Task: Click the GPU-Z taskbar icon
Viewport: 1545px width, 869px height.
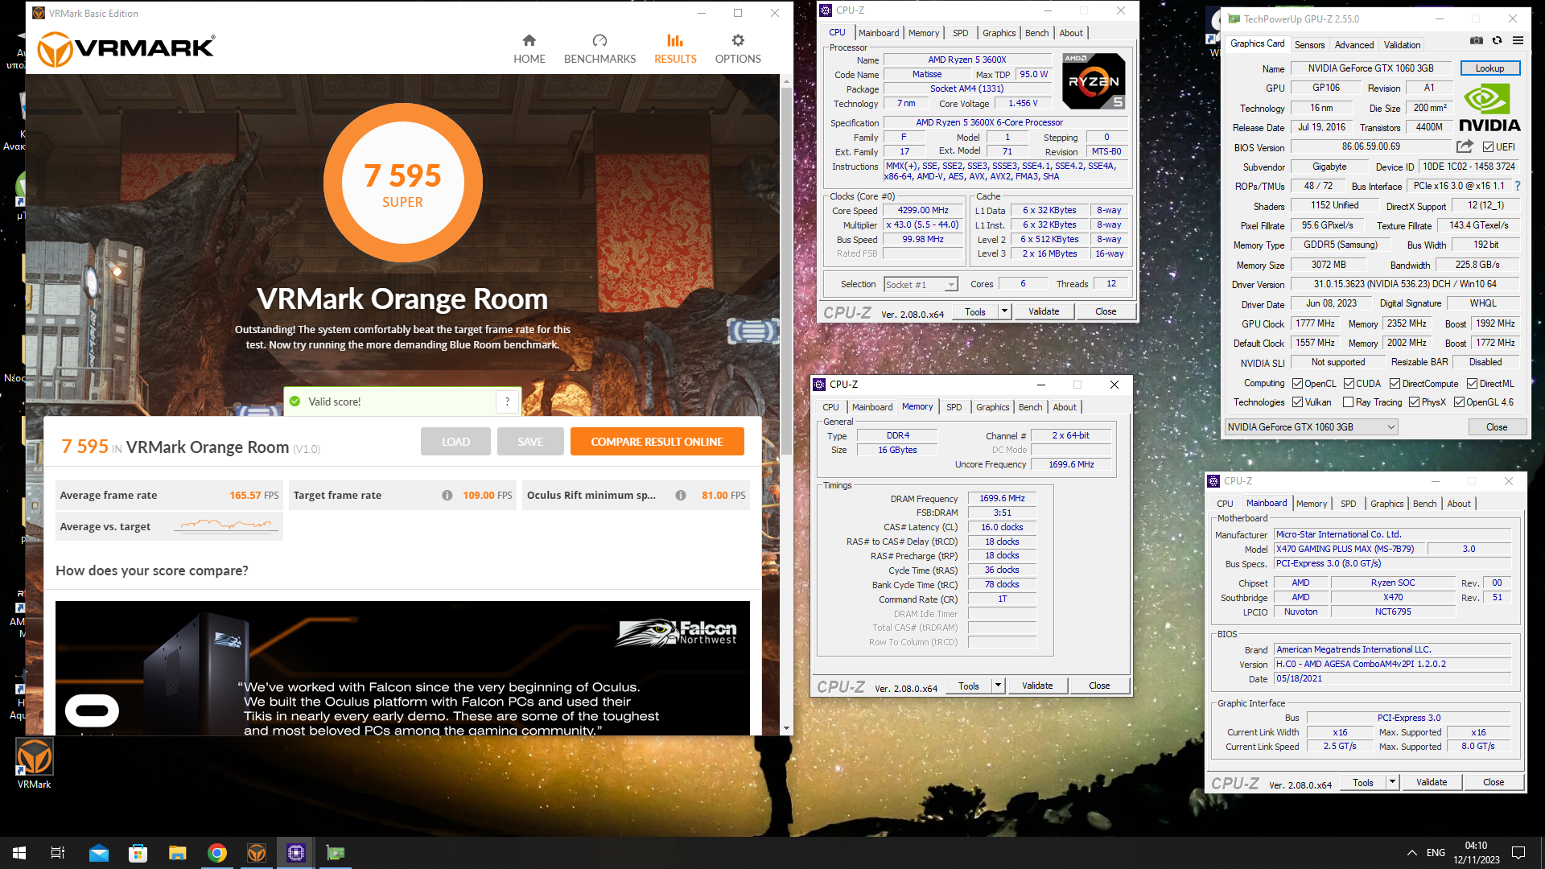Action: tap(335, 853)
